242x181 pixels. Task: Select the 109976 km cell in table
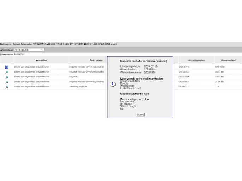(220, 67)
